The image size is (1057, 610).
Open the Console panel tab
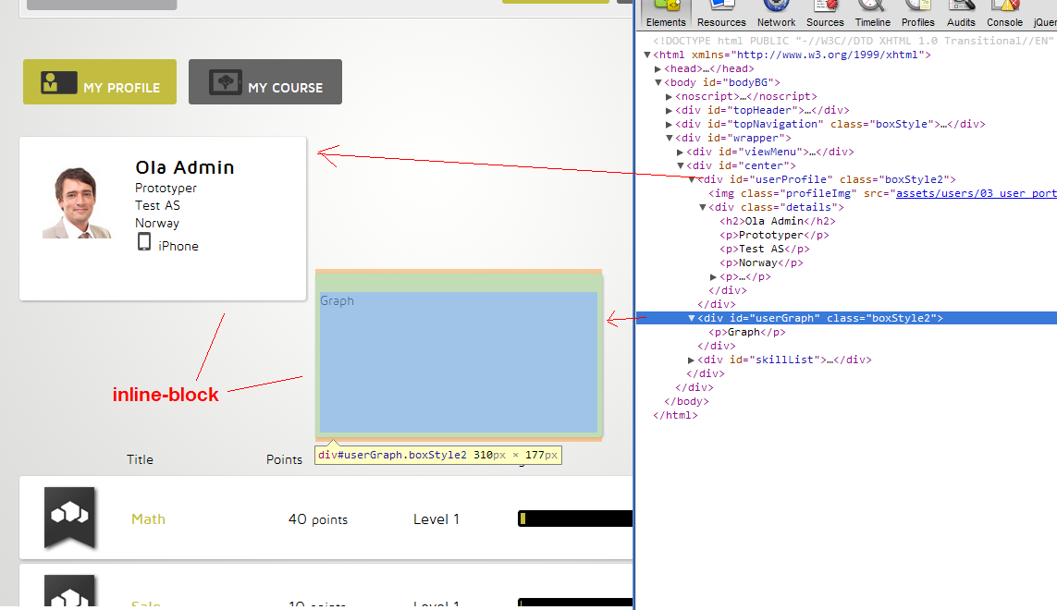pos(1004,15)
